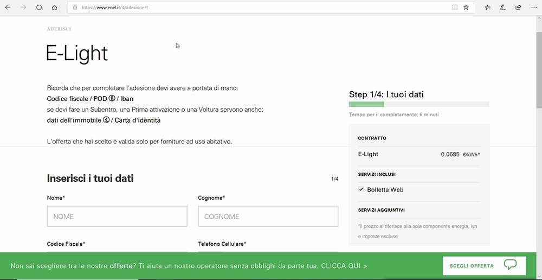Viewport: 542px width, 280px height.
Task: Click the chat bubble icon in banner
Action: pos(510,265)
